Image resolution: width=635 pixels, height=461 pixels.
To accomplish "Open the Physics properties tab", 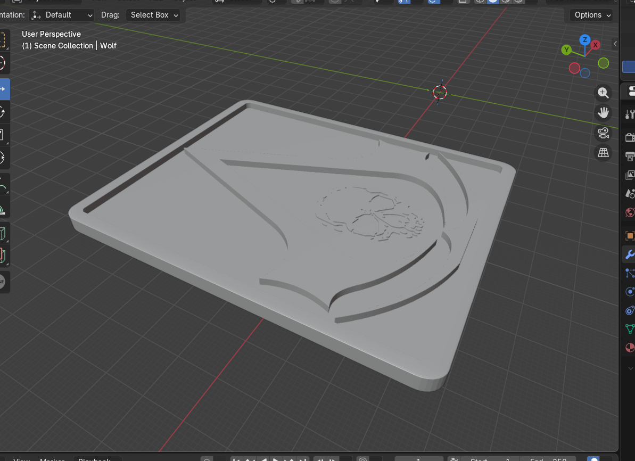I will (x=630, y=292).
